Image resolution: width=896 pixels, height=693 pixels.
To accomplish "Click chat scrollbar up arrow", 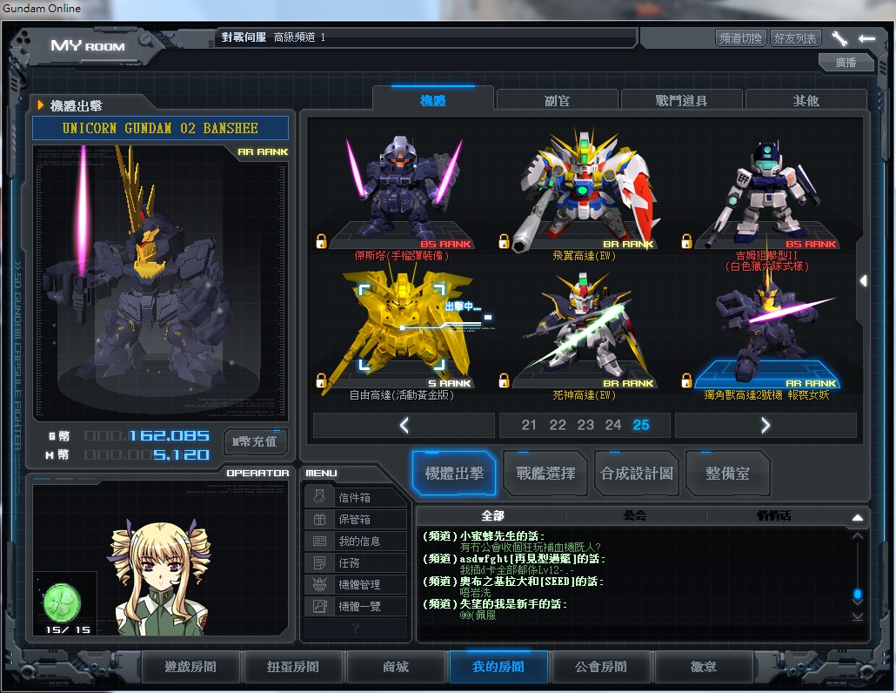I will (857, 536).
